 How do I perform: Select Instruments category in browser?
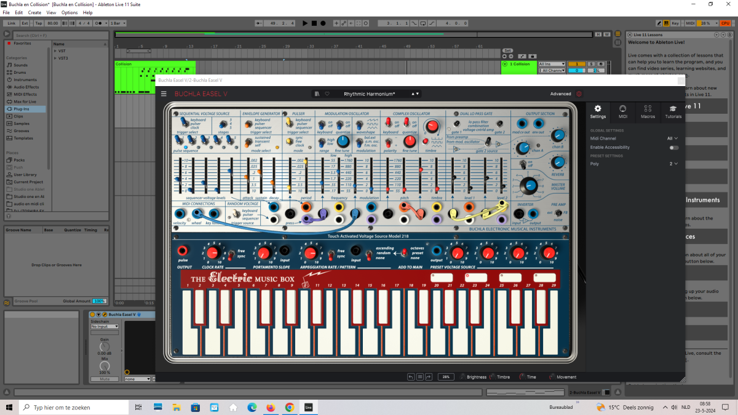[x=25, y=80]
